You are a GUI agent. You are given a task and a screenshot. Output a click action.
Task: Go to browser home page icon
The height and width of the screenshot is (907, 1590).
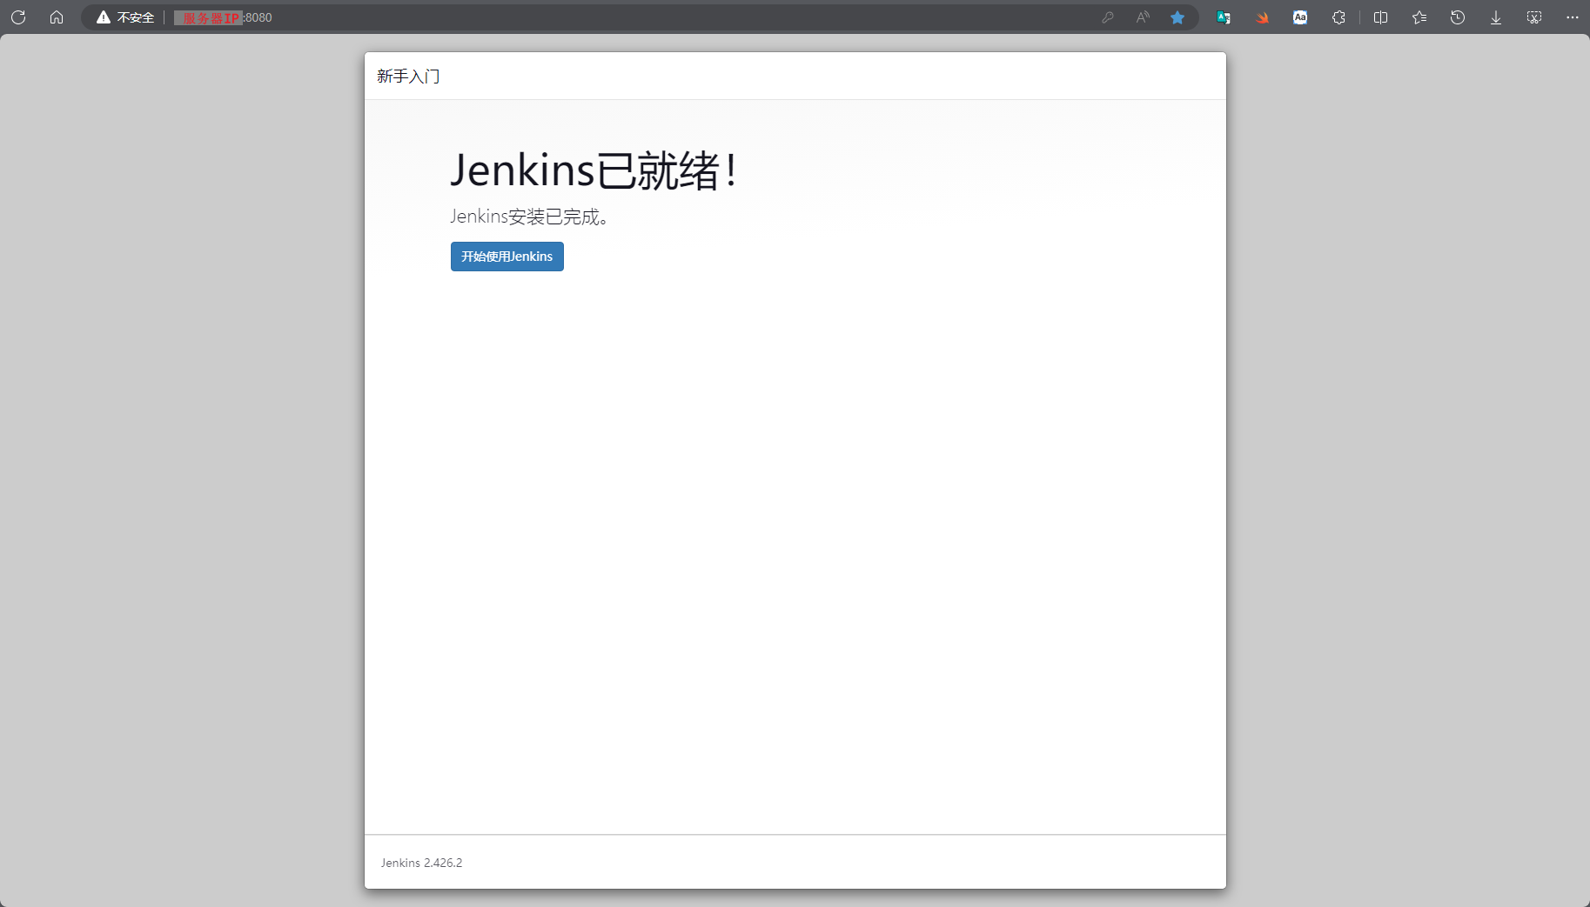coord(57,17)
